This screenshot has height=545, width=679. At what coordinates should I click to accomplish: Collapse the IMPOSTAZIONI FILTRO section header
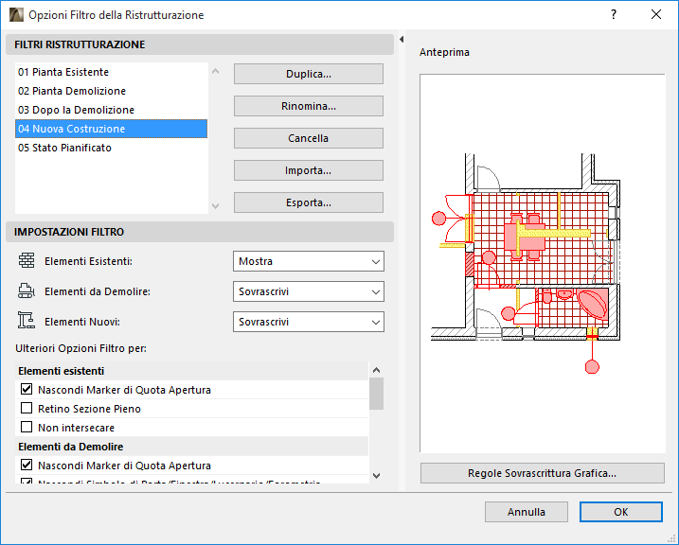200,232
